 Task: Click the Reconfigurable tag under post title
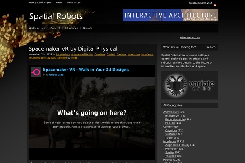click(x=37, y=58)
